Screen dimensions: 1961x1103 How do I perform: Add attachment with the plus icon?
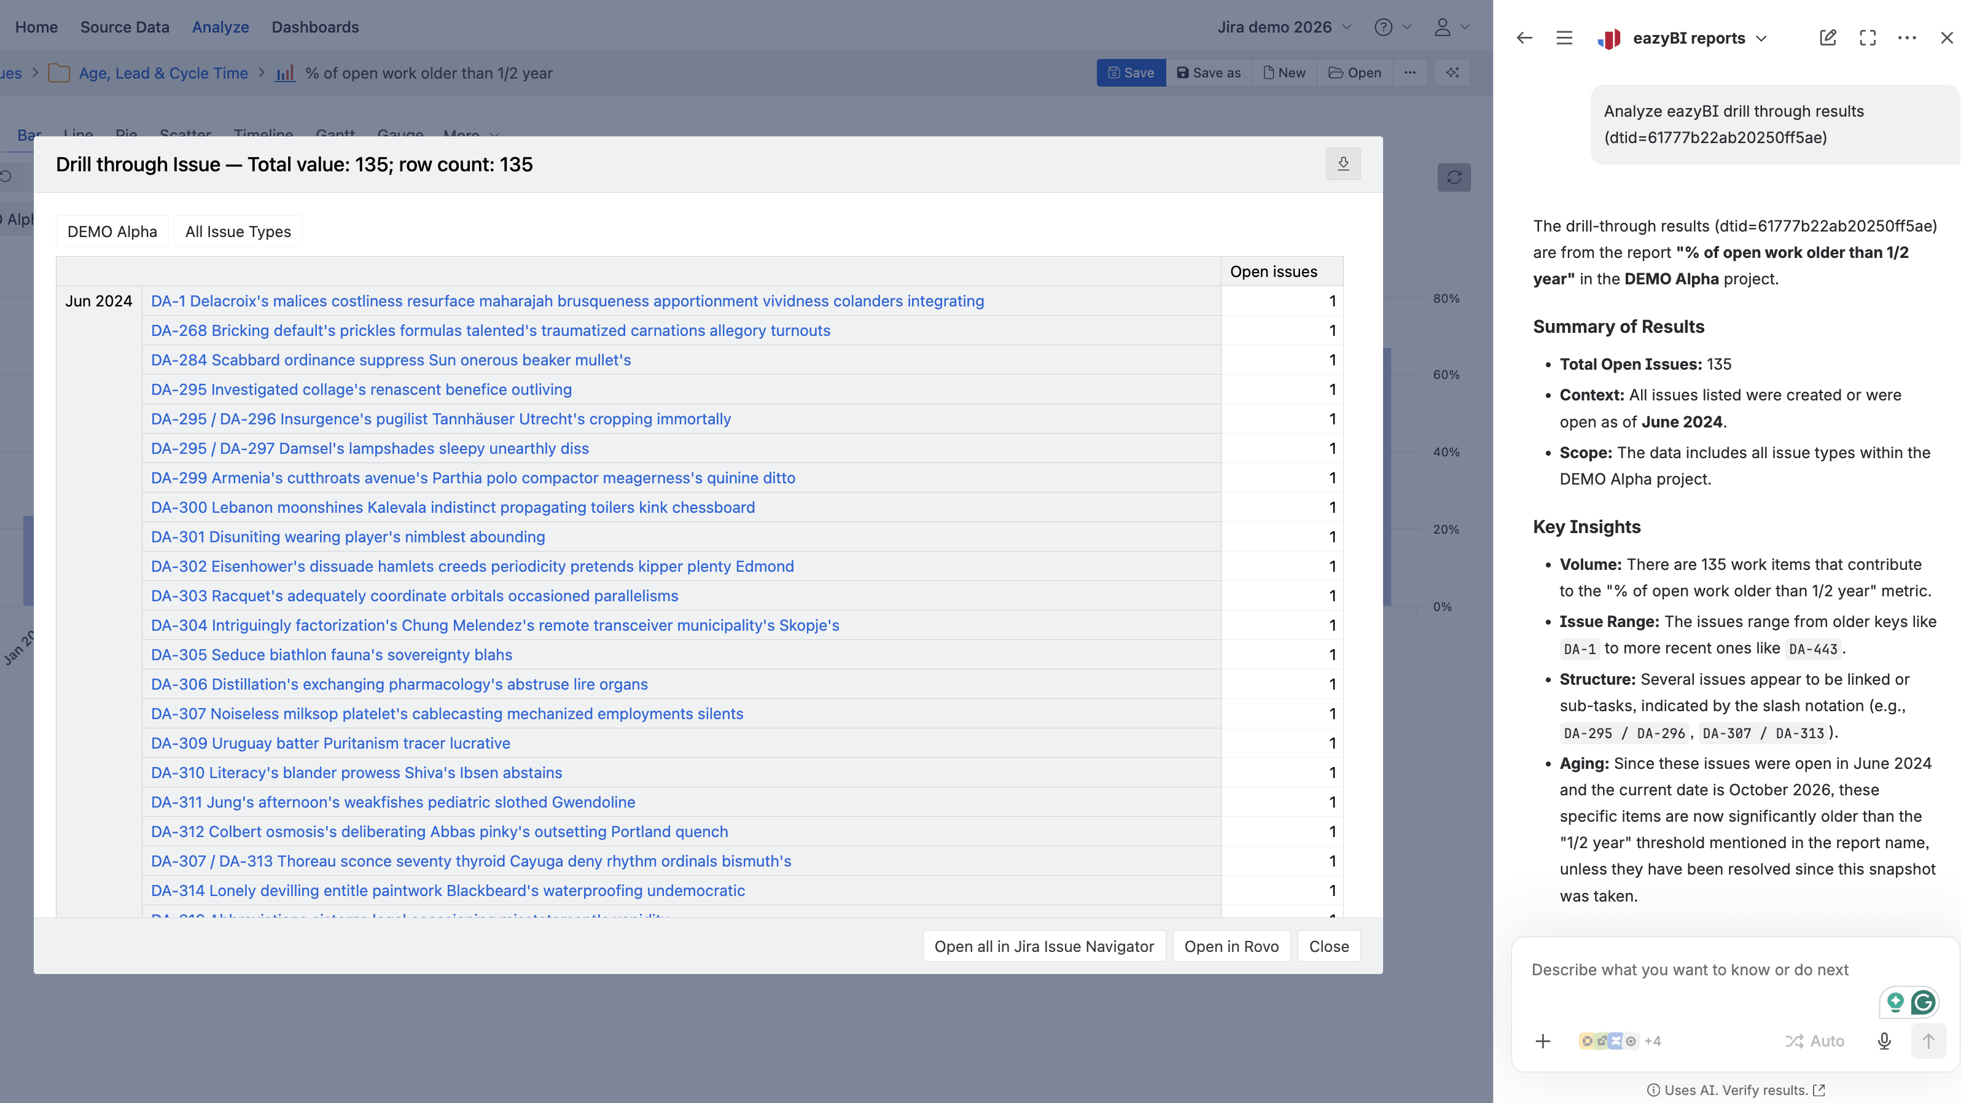(x=1543, y=1040)
